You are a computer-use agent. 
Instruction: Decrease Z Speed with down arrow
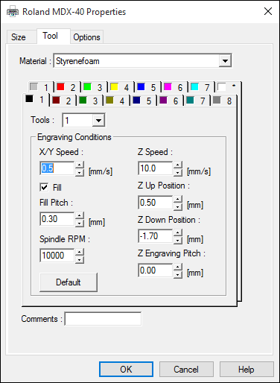tap(178, 172)
